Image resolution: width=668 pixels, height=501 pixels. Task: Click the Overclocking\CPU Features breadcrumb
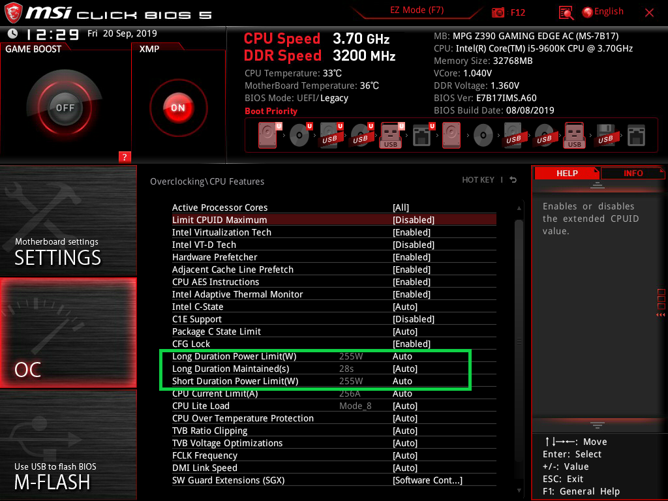click(207, 181)
